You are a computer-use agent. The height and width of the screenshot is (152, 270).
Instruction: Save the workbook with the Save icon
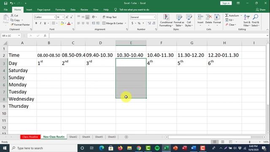5,3
